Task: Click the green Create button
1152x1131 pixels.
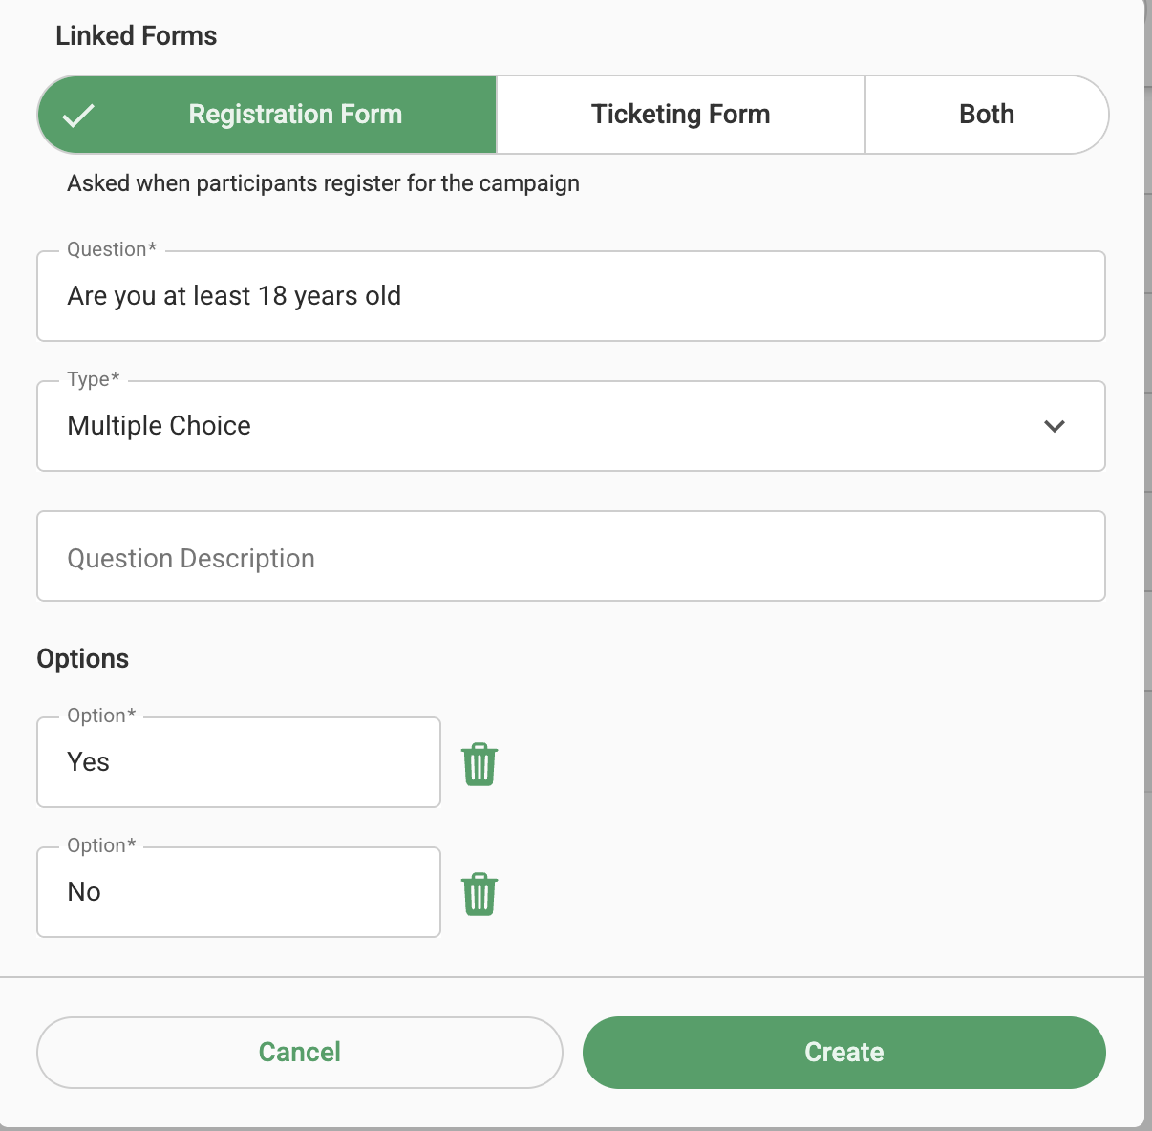Action: tap(844, 1053)
